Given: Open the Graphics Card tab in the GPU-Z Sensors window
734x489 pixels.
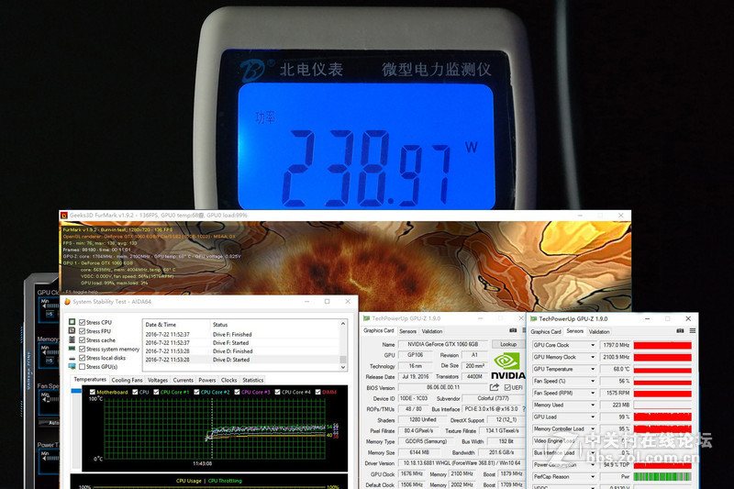Looking at the screenshot, I should pos(546,332).
